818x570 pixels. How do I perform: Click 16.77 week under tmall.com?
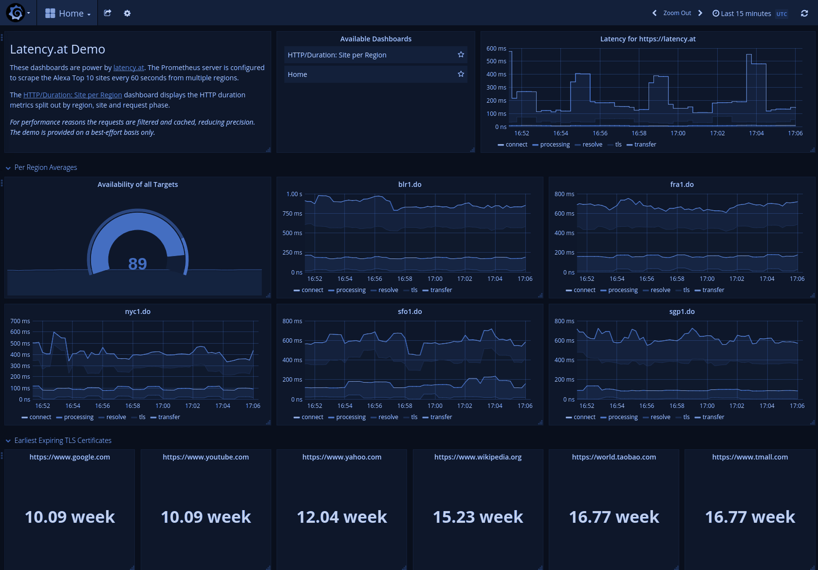[x=750, y=517]
